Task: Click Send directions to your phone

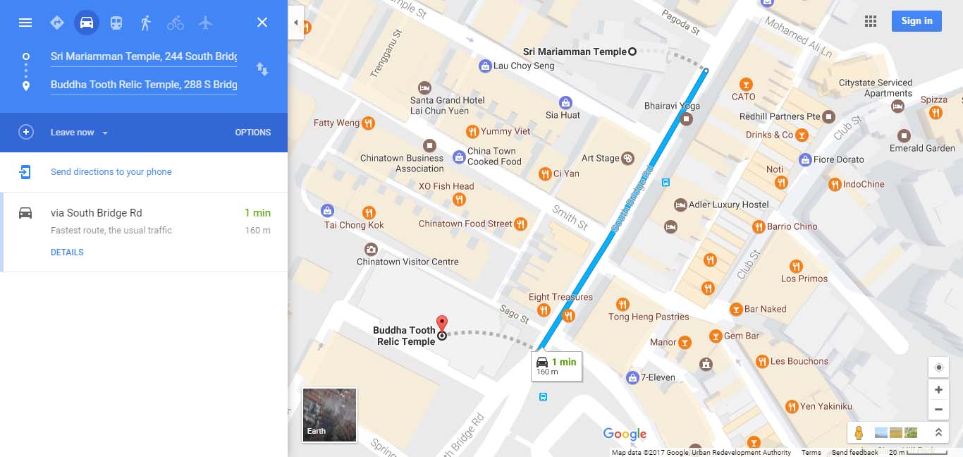Action: coord(111,172)
